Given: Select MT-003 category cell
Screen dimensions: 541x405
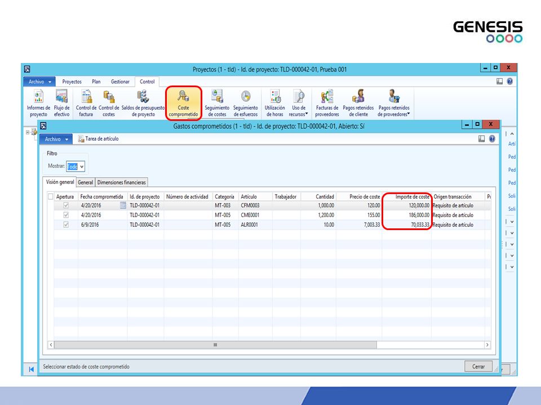Looking at the screenshot, I should [x=225, y=205].
